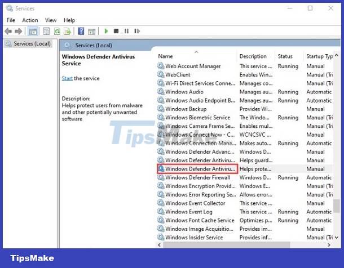Select Windows Image Acquisition service row
The width and height of the screenshot is (344, 268).
(245, 229)
